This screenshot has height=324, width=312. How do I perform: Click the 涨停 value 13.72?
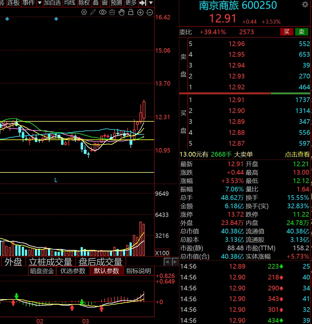pyautogui.click(x=235, y=214)
